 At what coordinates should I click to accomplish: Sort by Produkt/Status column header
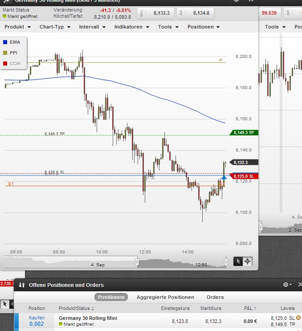tap(76, 308)
